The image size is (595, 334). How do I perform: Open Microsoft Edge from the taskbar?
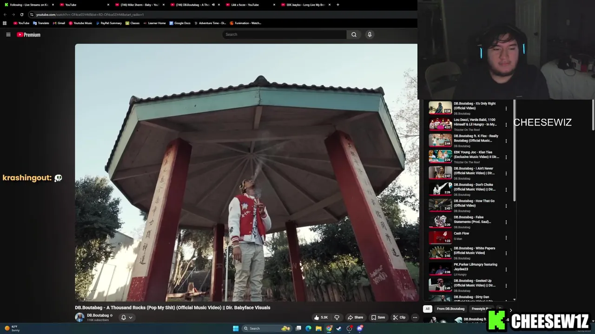pyautogui.click(x=308, y=328)
